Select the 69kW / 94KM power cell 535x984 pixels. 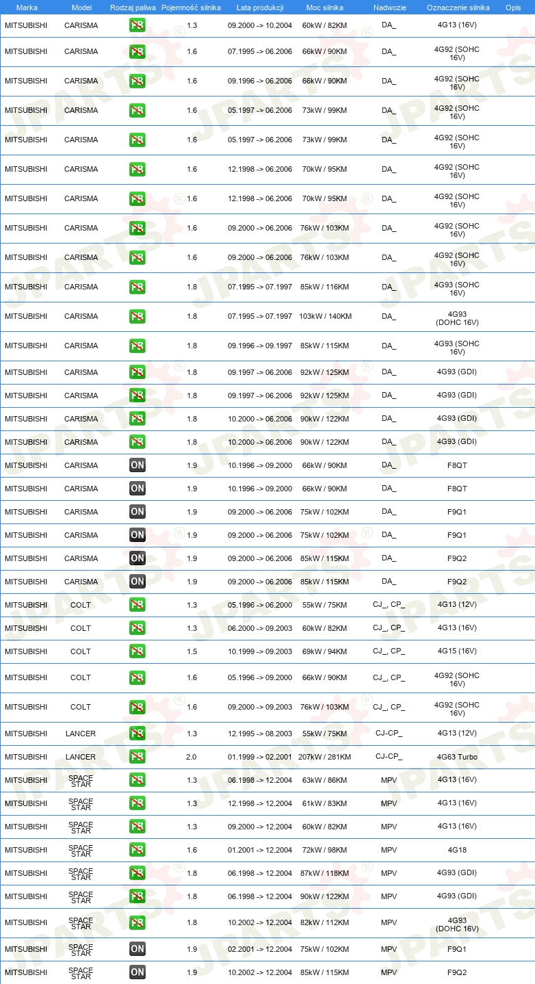click(x=325, y=651)
